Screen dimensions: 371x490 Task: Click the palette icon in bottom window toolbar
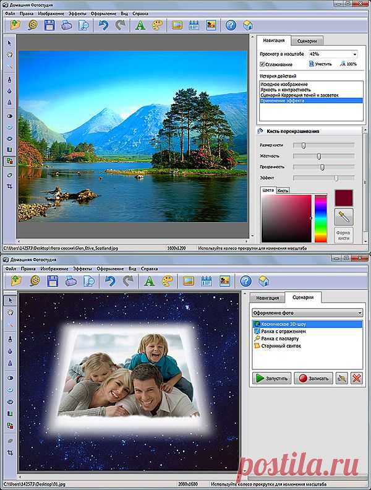click(168, 281)
